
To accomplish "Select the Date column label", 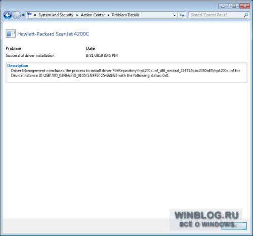I will point(91,48).
